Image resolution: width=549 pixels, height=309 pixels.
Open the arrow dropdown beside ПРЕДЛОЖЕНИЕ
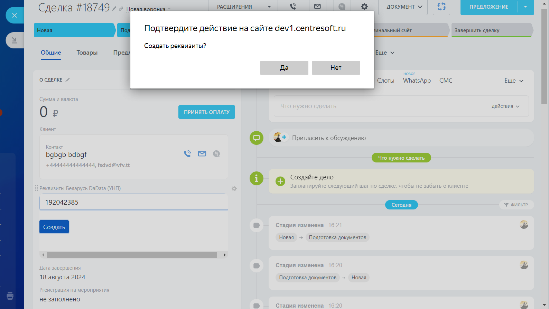tap(525, 7)
